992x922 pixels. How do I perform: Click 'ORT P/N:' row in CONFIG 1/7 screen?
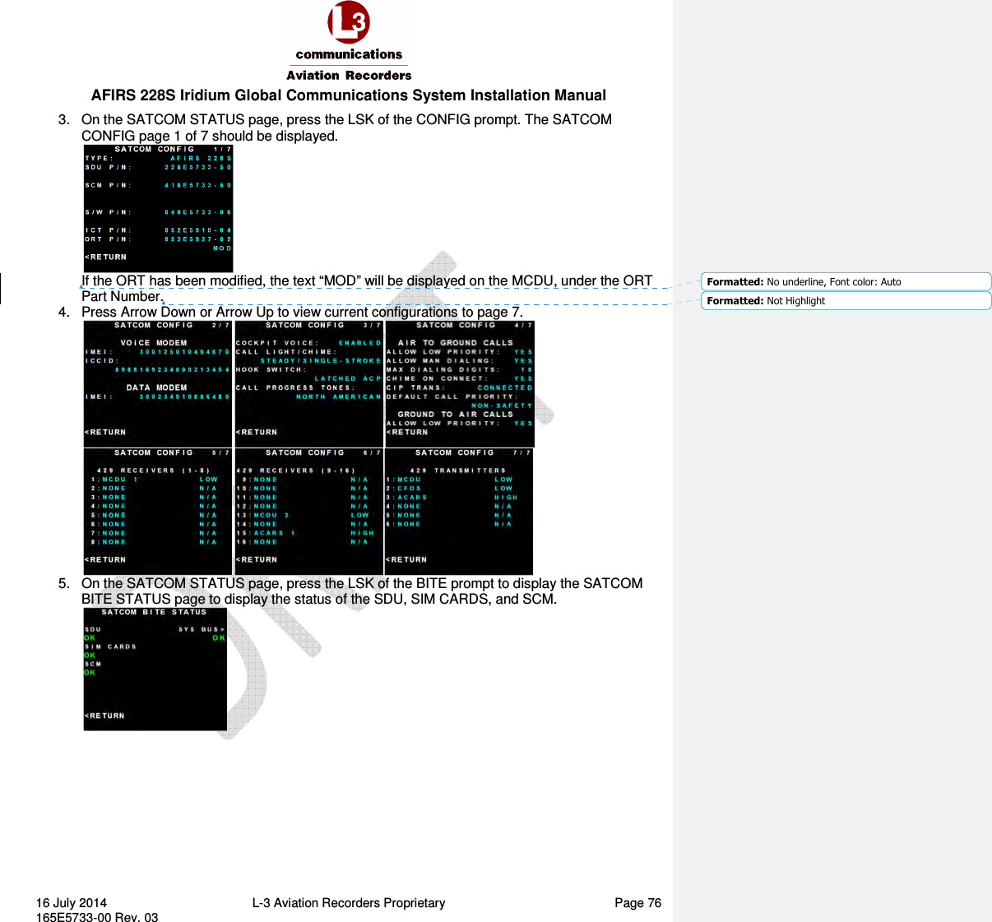159,239
